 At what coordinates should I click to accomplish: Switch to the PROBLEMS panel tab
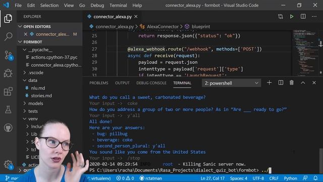point(99,83)
